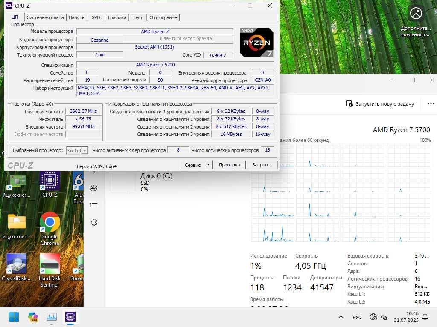This screenshot has width=437, height=327.
Task: Click the Закрыть button in CPU-Z
Action: point(262,165)
